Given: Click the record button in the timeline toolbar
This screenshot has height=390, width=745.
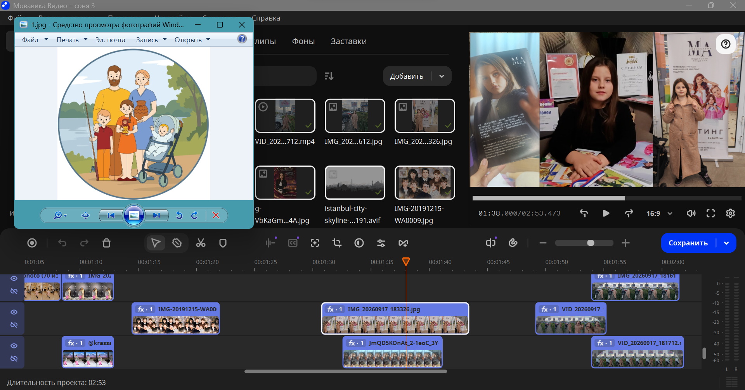Looking at the screenshot, I should (x=32, y=243).
